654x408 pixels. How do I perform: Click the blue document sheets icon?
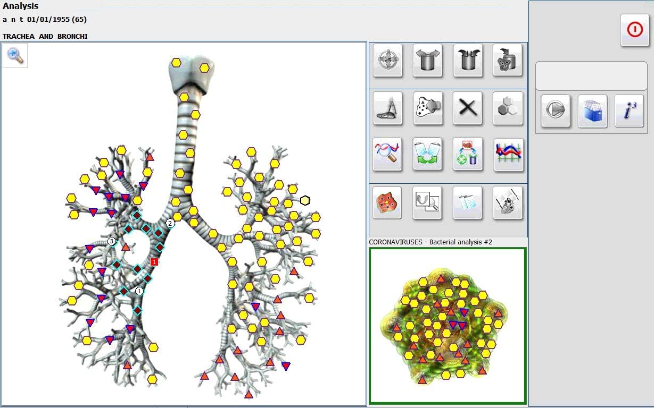coord(468,203)
